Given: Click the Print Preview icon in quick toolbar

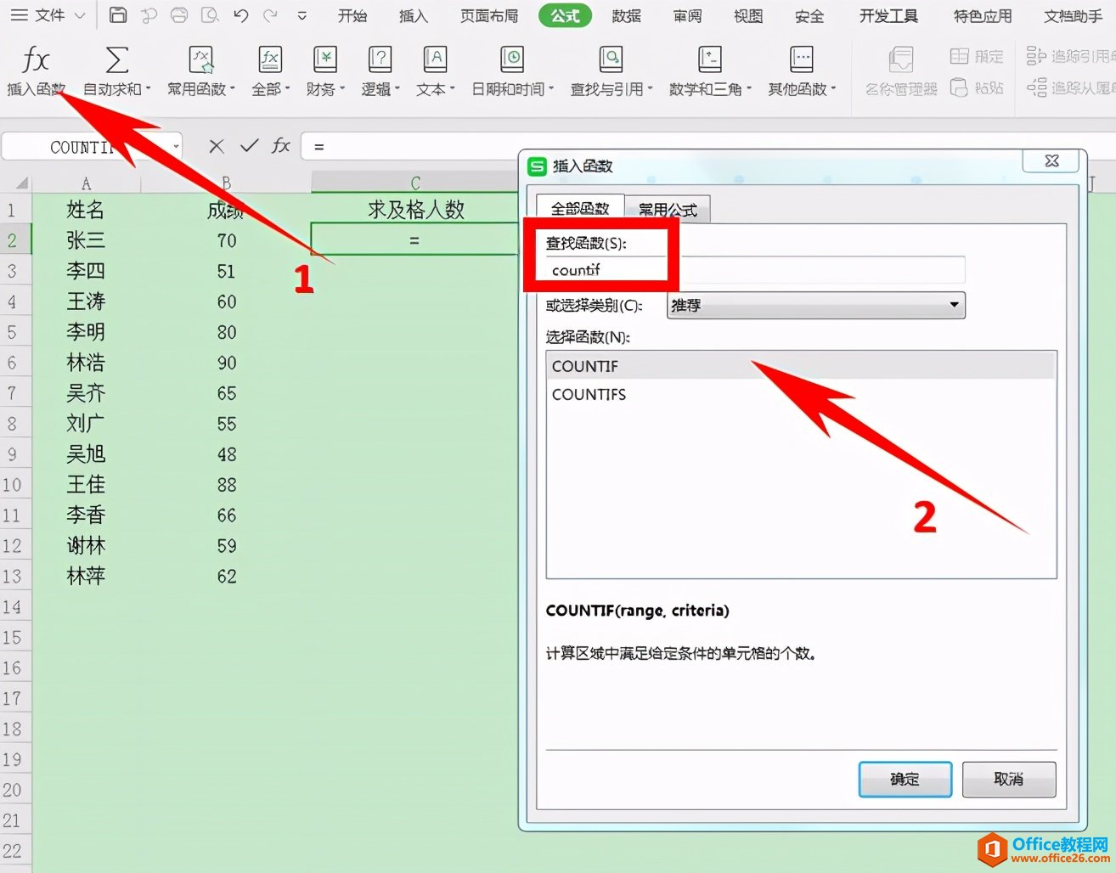Looking at the screenshot, I should pyautogui.click(x=210, y=15).
